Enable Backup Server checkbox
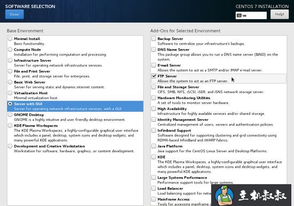This screenshot has height=206, width=294. point(154,39)
